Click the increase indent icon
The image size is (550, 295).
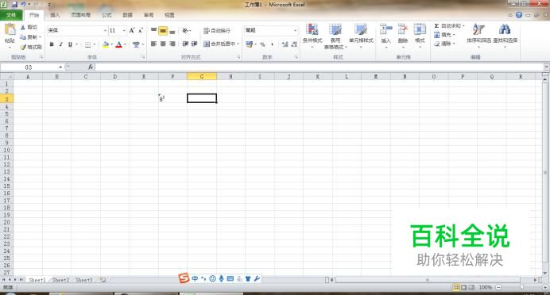194,44
